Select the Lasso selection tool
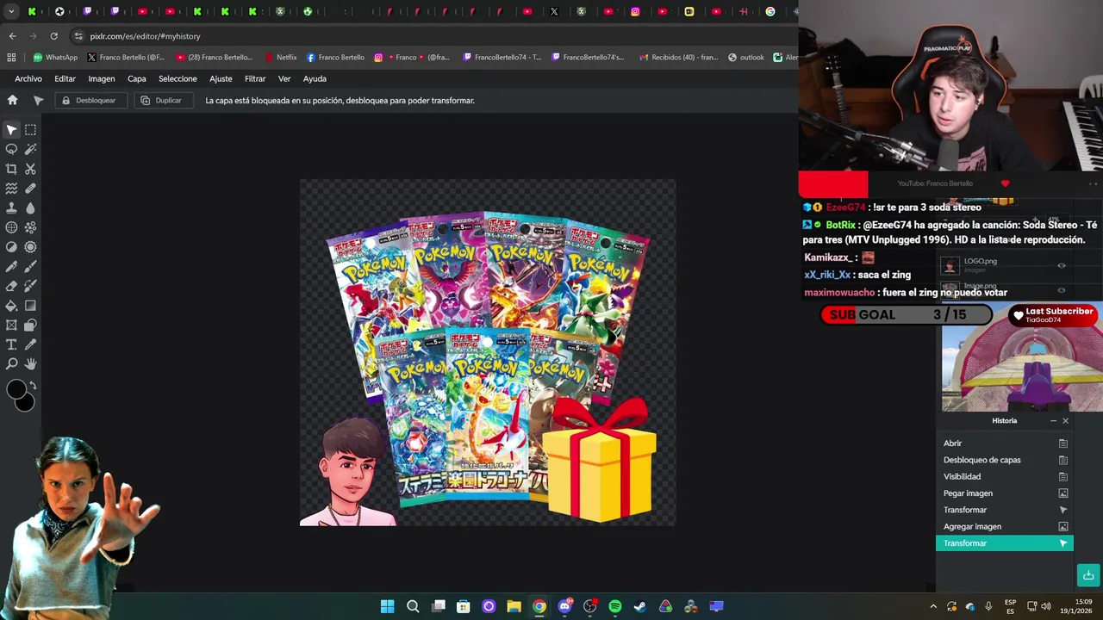 coord(11,149)
